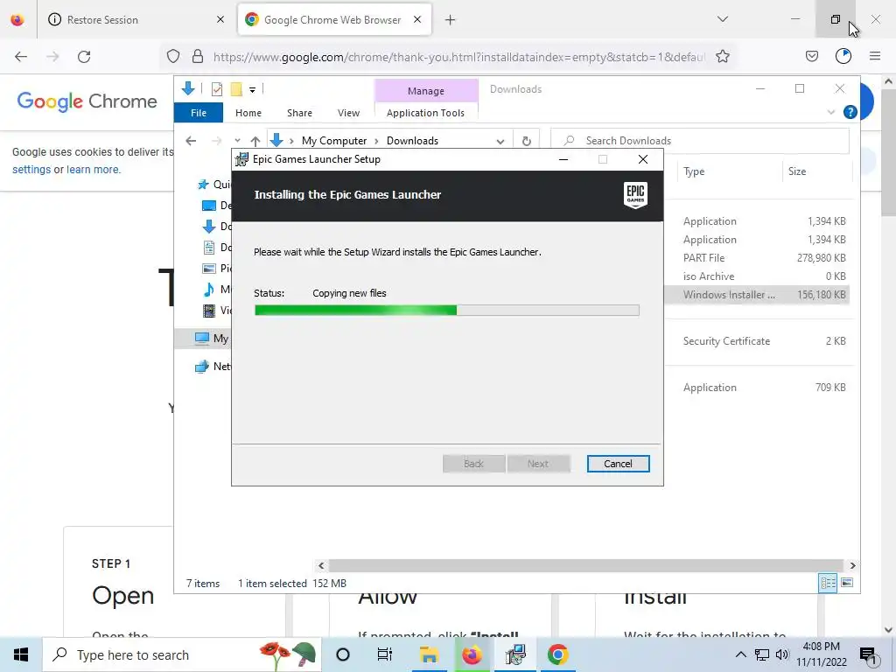
Task: Select Network in the navigation pane
Action: (213, 367)
